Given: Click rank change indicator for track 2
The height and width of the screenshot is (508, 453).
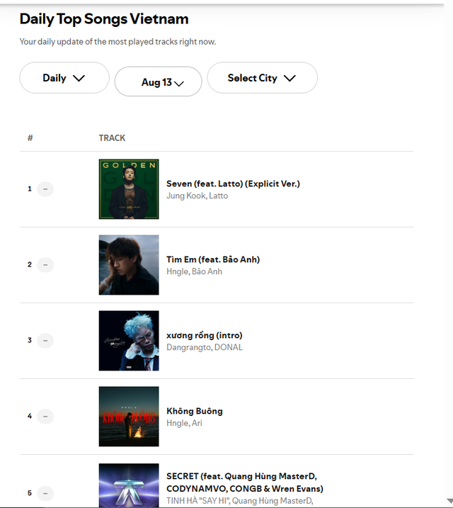Looking at the screenshot, I should click(45, 265).
